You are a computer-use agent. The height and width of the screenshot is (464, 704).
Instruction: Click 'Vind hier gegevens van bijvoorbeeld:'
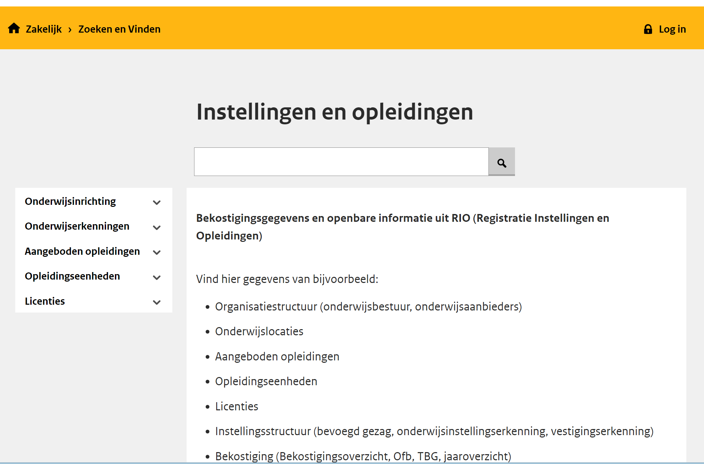287,279
